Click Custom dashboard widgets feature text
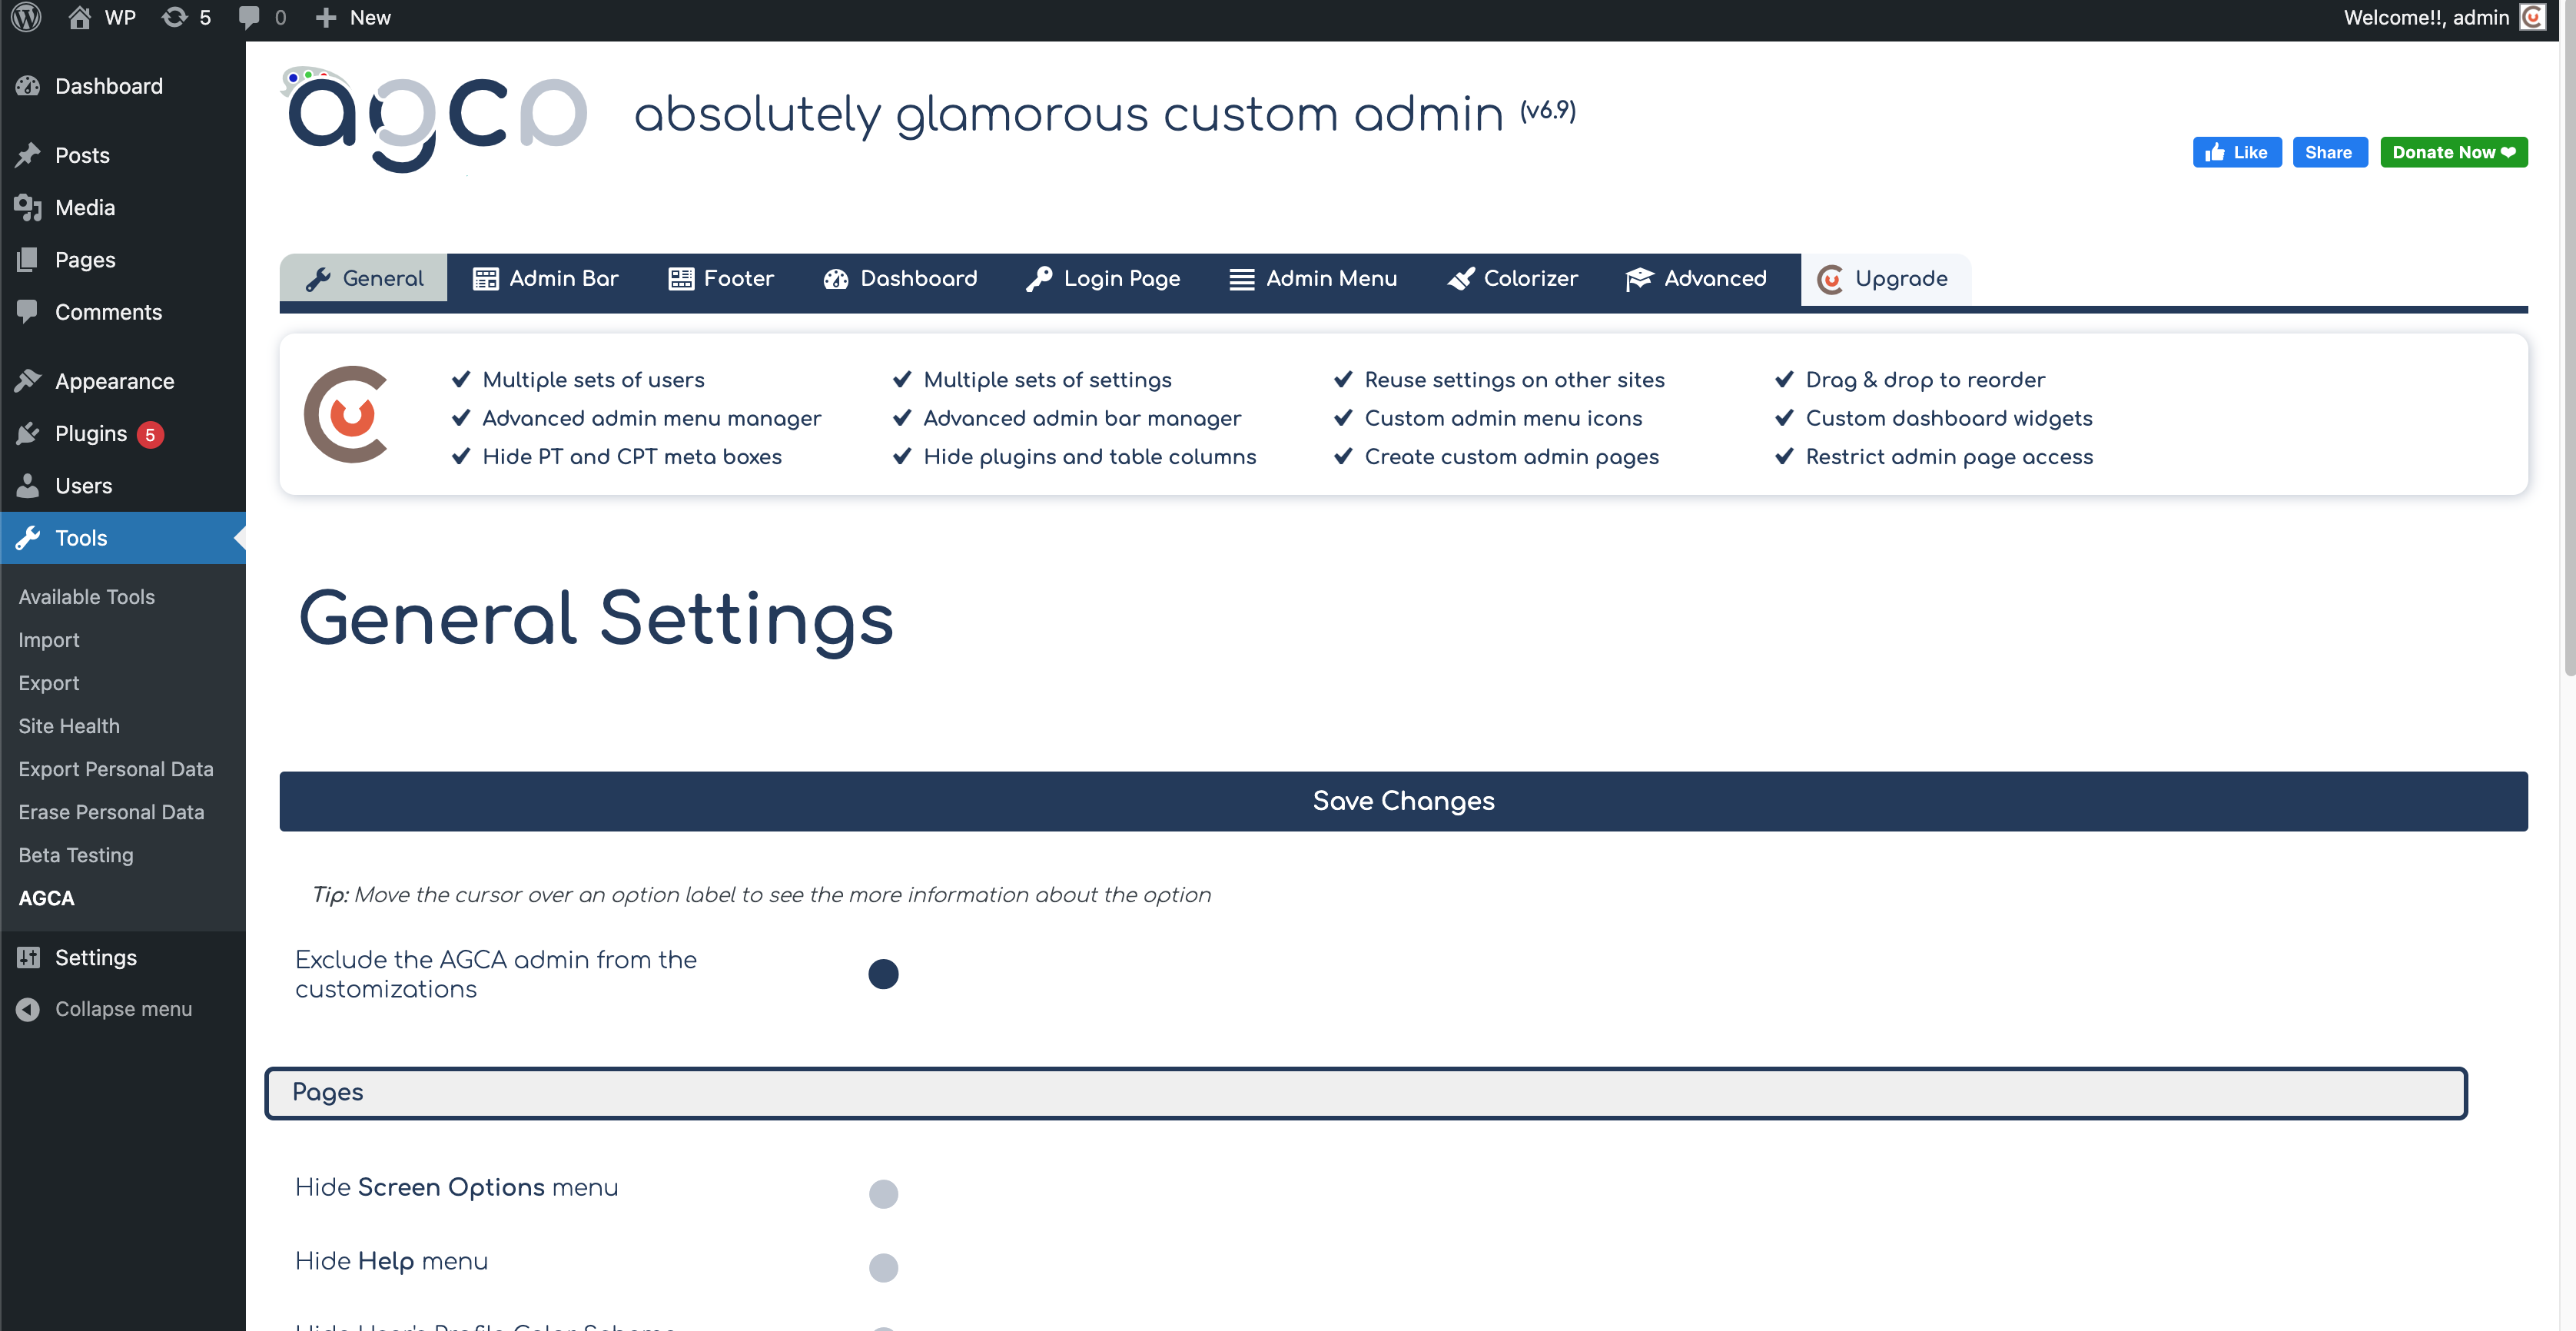2576x1331 pixels. [1949, 418]
